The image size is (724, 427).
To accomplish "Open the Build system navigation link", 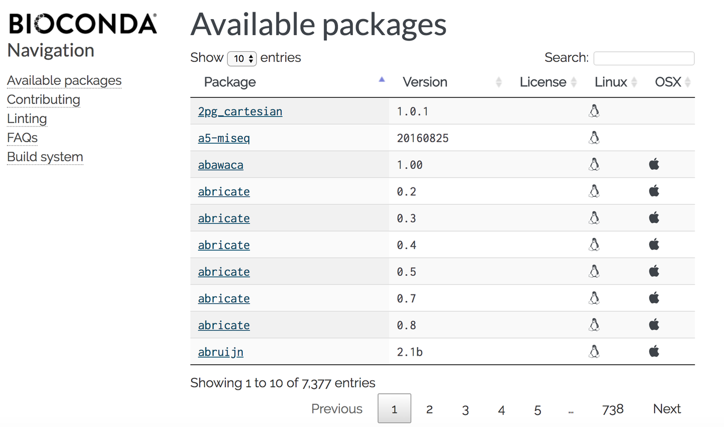I will [x=45, y=157].
